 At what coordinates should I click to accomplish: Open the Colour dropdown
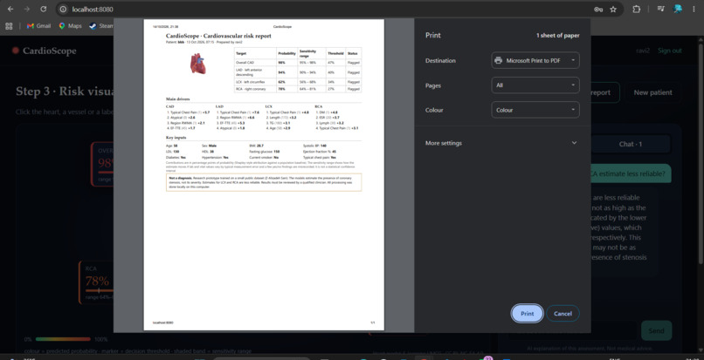click(535, 110)
